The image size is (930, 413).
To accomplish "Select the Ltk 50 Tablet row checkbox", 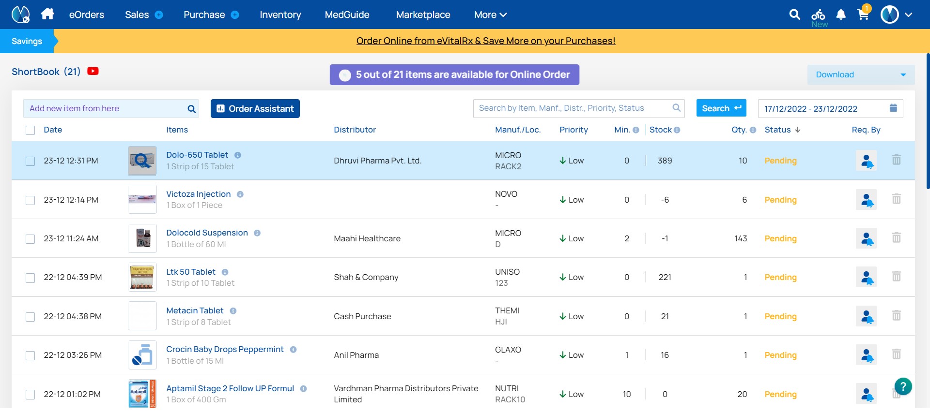I will click(30, 278).
